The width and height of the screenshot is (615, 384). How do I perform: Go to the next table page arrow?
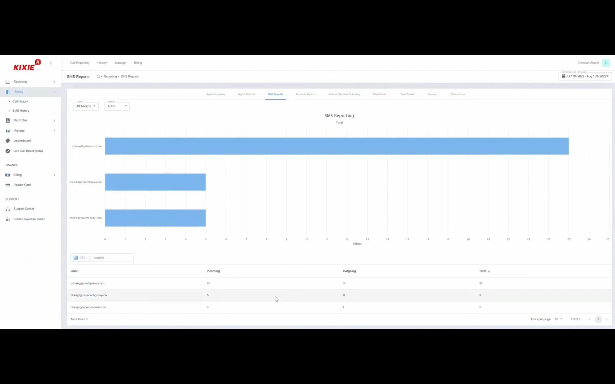607,319
